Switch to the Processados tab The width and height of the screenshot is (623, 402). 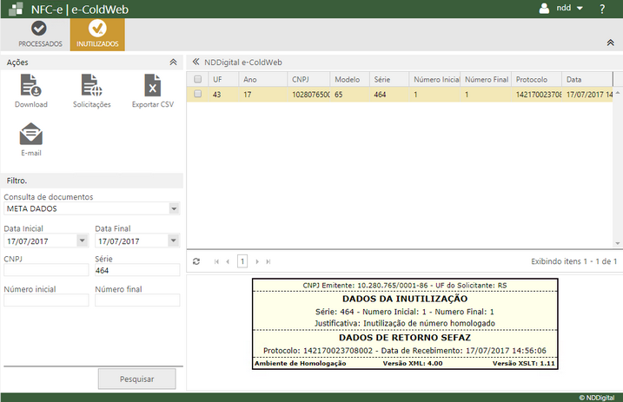click(40, 34)
